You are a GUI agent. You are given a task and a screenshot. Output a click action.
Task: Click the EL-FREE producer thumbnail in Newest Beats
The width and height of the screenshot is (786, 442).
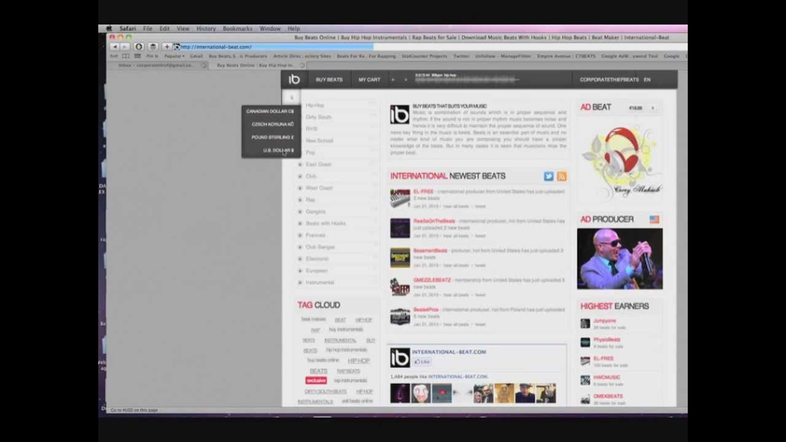[400, 198]
